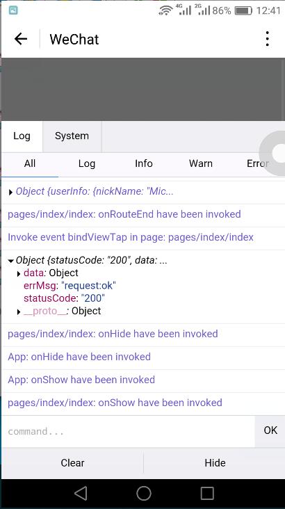Focus the command input field

(x=128, y=431)
